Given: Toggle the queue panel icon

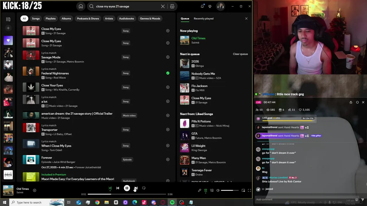Looking at the screenshot, I should [206, 190].
